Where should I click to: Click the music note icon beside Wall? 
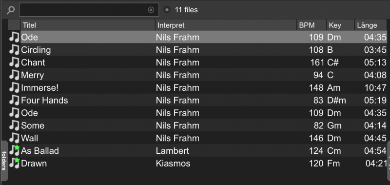point(14,138)
